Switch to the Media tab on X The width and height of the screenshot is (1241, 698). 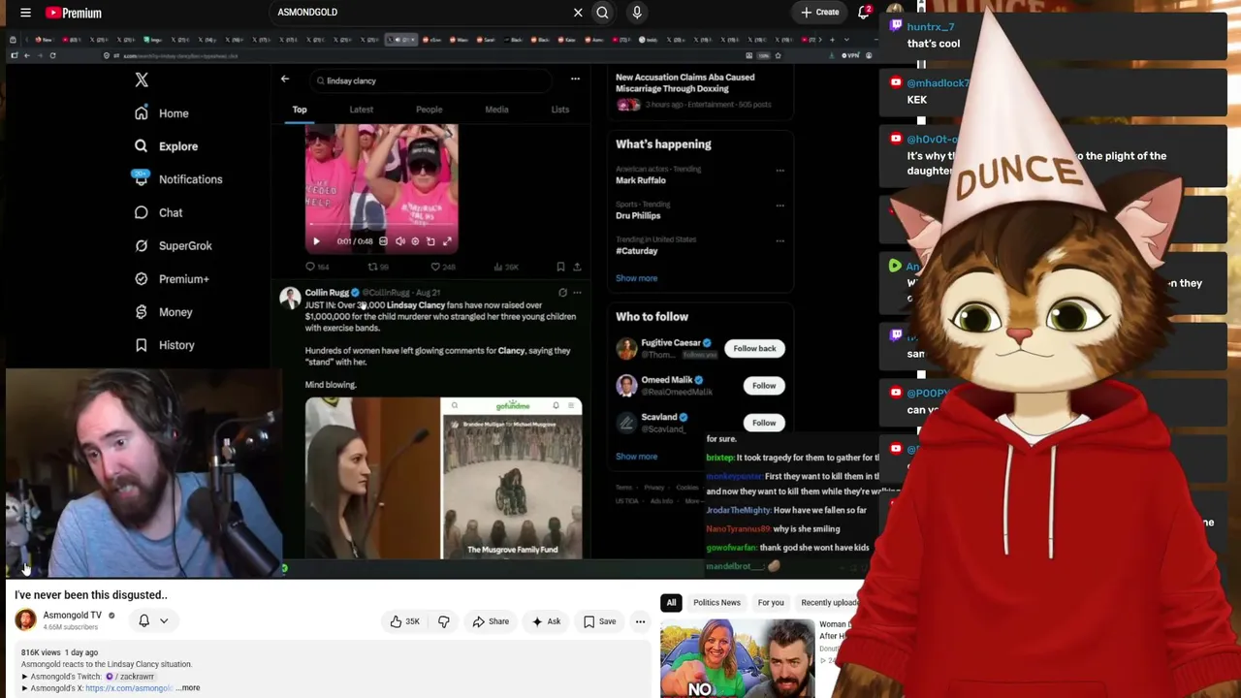point(496,110)
